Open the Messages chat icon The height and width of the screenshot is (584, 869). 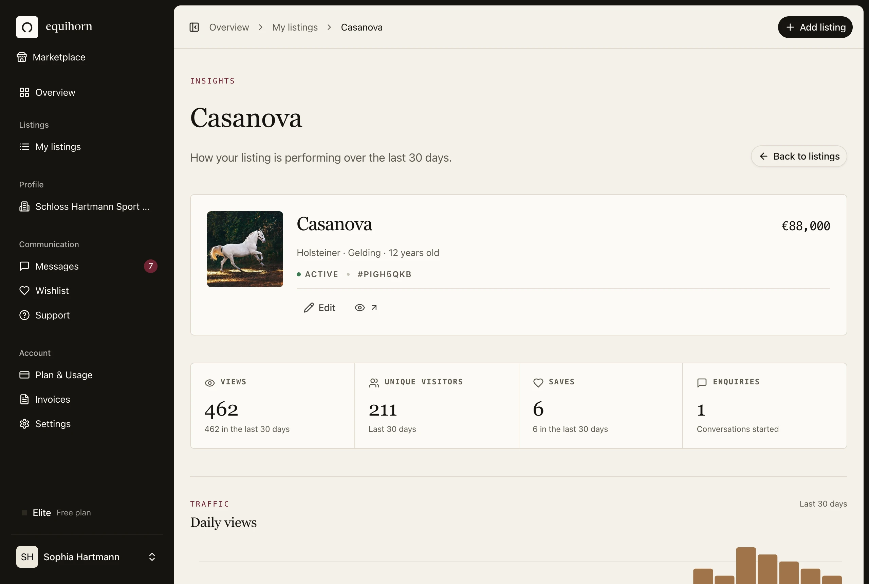24,266
